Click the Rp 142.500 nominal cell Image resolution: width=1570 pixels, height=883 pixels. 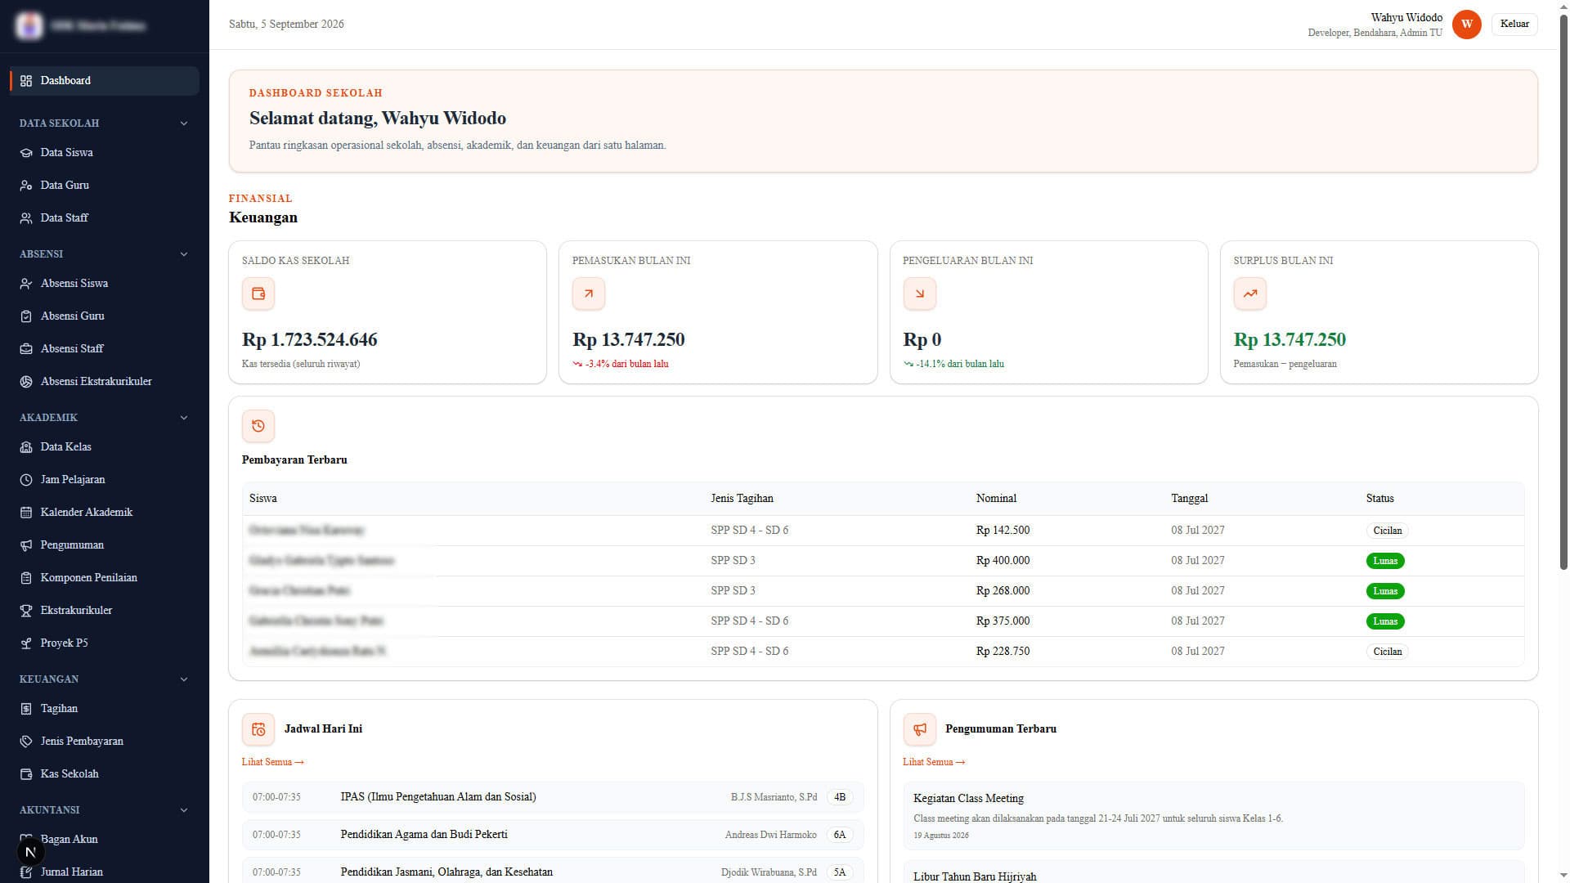[x=1003, y=531]
